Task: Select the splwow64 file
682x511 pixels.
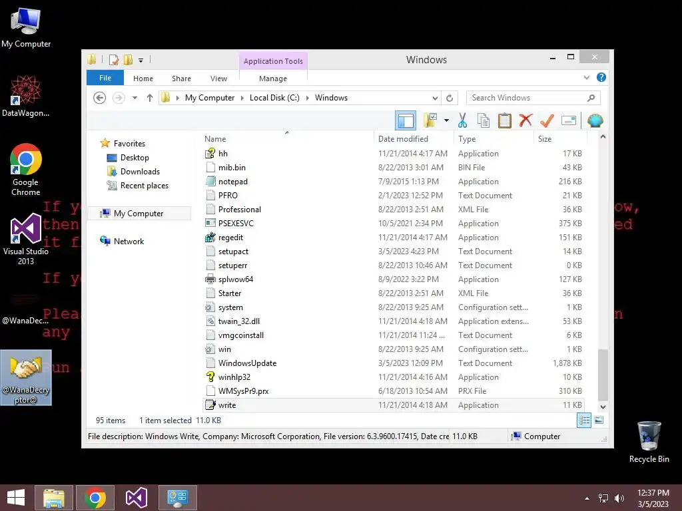Action: (x=394, y=279)
